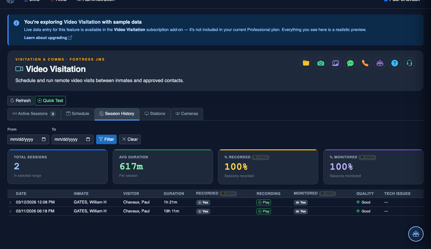
Task: Play the recording for the 19h 11m session
Action: click(x=264, y=211)
